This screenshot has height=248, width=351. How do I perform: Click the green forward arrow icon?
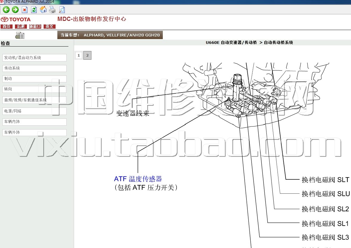[x=15, y=10]
